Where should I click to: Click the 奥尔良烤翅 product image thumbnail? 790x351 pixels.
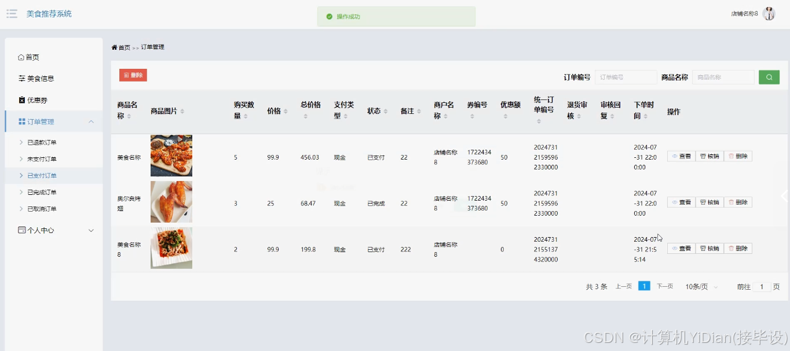(x=171, y=202)
